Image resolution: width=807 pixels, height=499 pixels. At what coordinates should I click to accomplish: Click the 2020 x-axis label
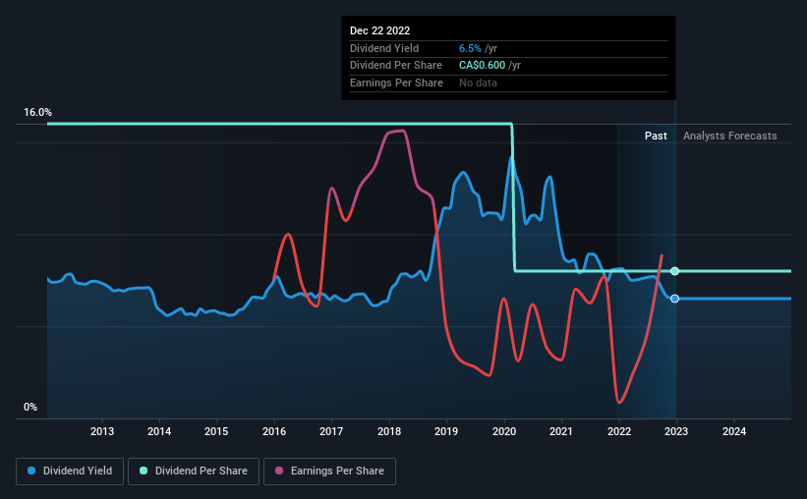tap(504, 431)
